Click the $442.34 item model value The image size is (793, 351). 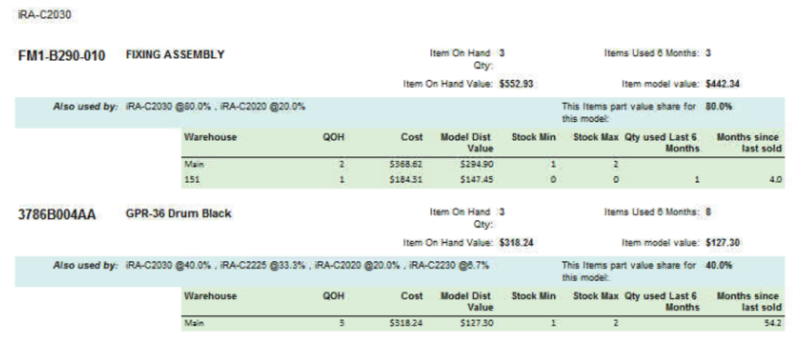point(722,84)
